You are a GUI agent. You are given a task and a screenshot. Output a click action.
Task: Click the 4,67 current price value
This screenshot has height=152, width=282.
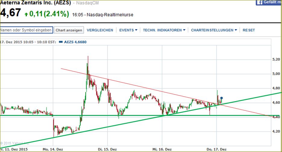click(11, 13)
